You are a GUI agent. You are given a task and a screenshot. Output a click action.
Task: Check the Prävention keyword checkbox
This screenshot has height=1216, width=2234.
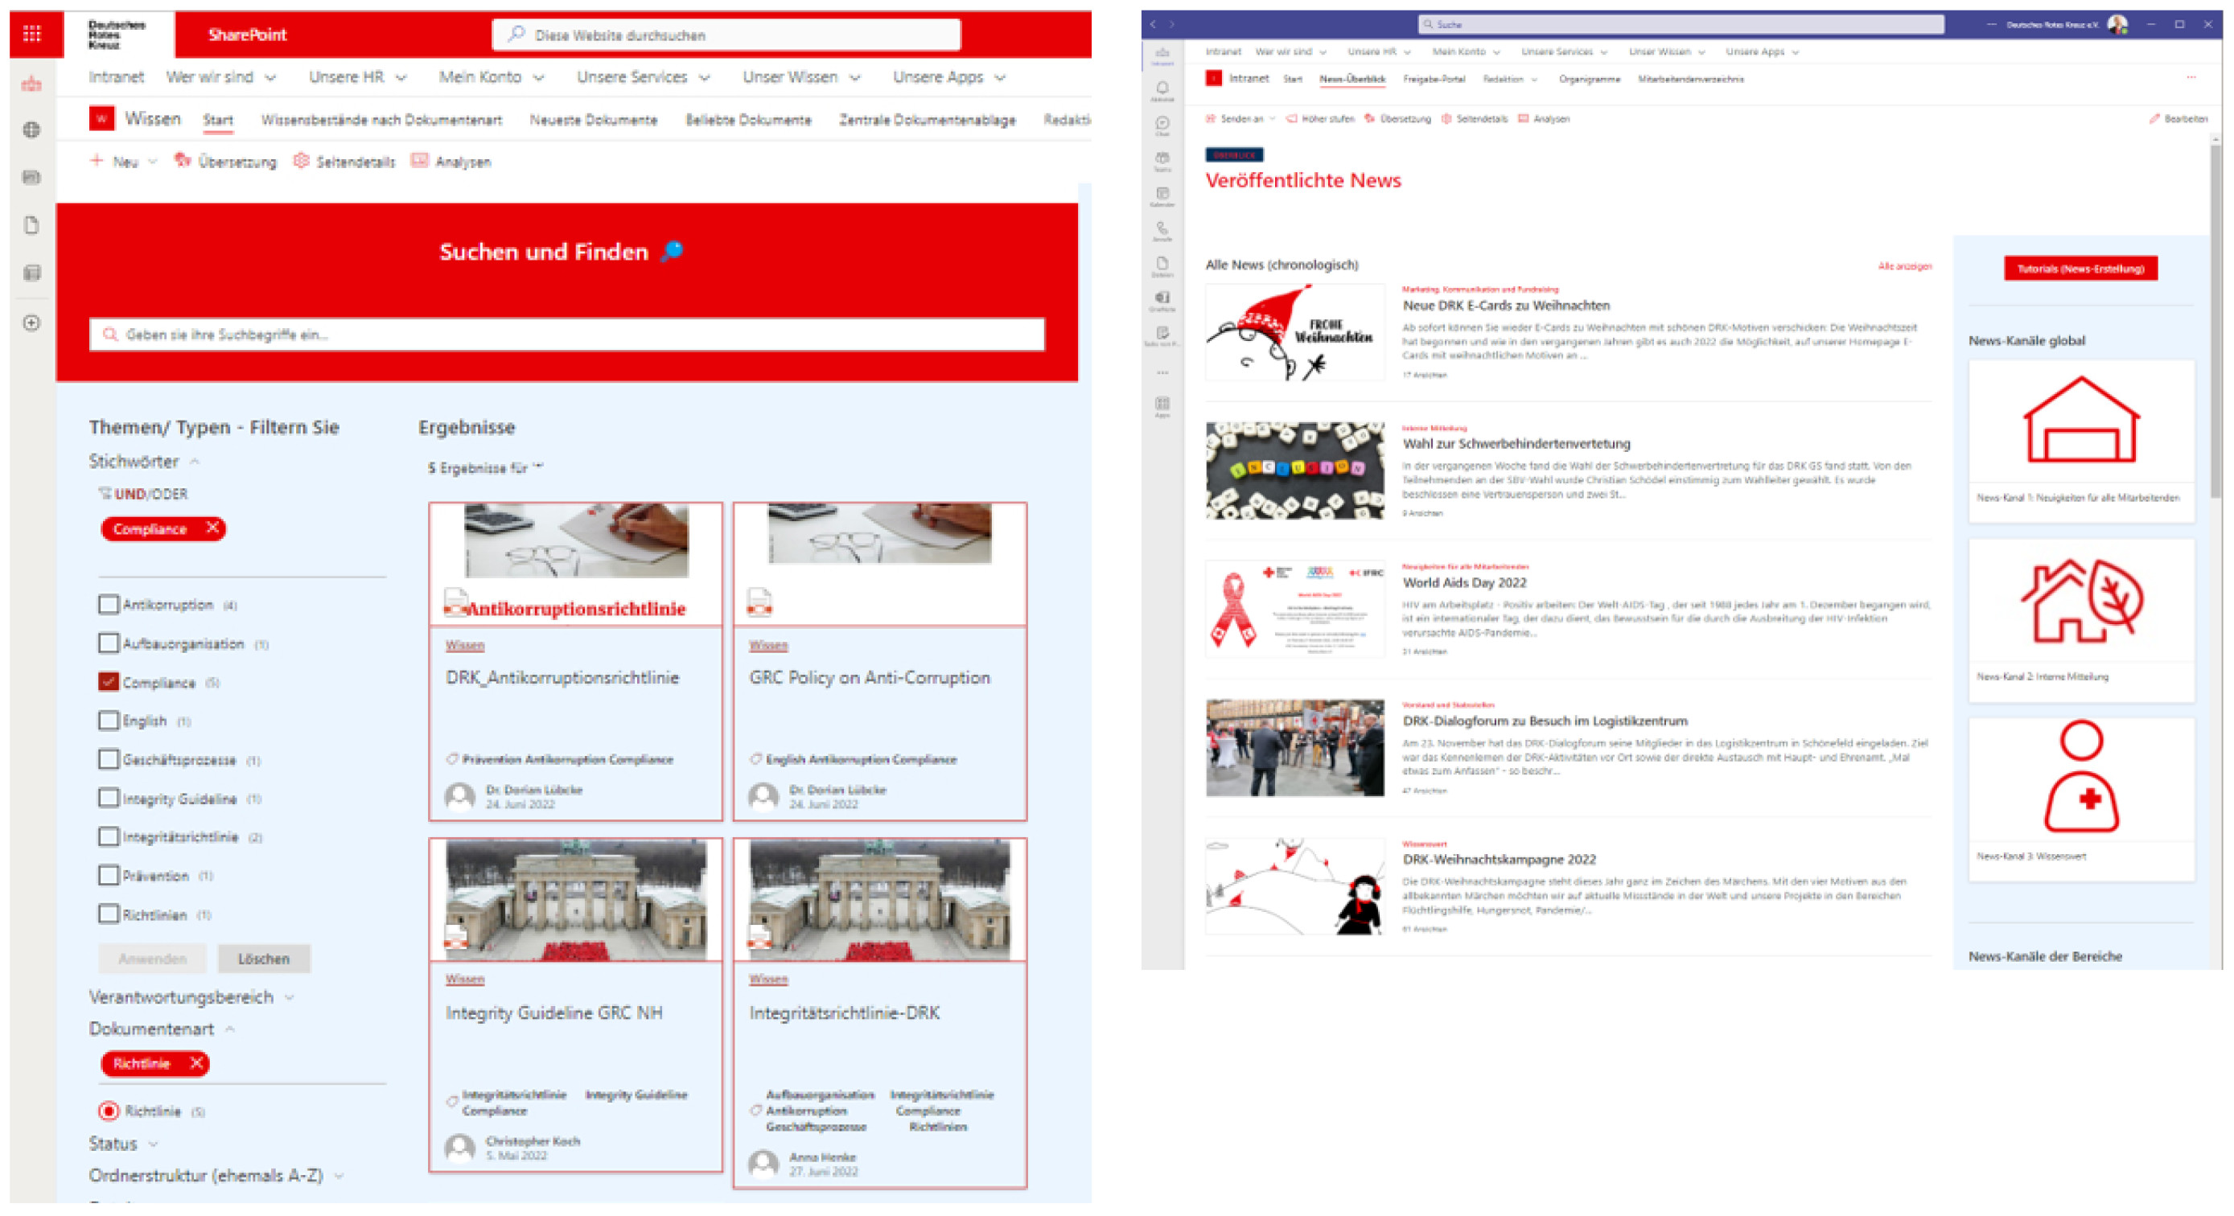click(109, 875)
